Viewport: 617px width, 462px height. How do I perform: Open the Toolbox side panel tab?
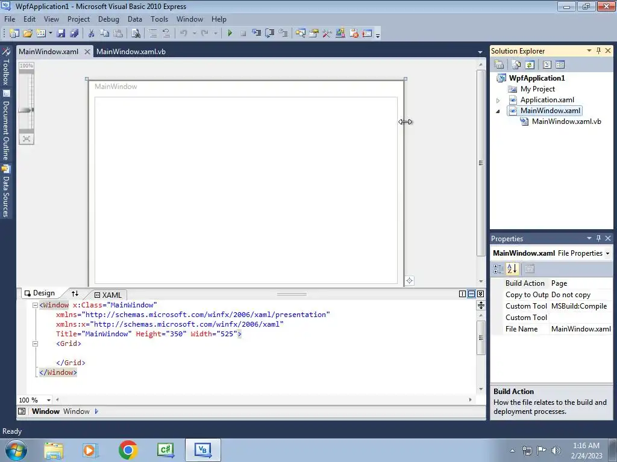(6, 67)
